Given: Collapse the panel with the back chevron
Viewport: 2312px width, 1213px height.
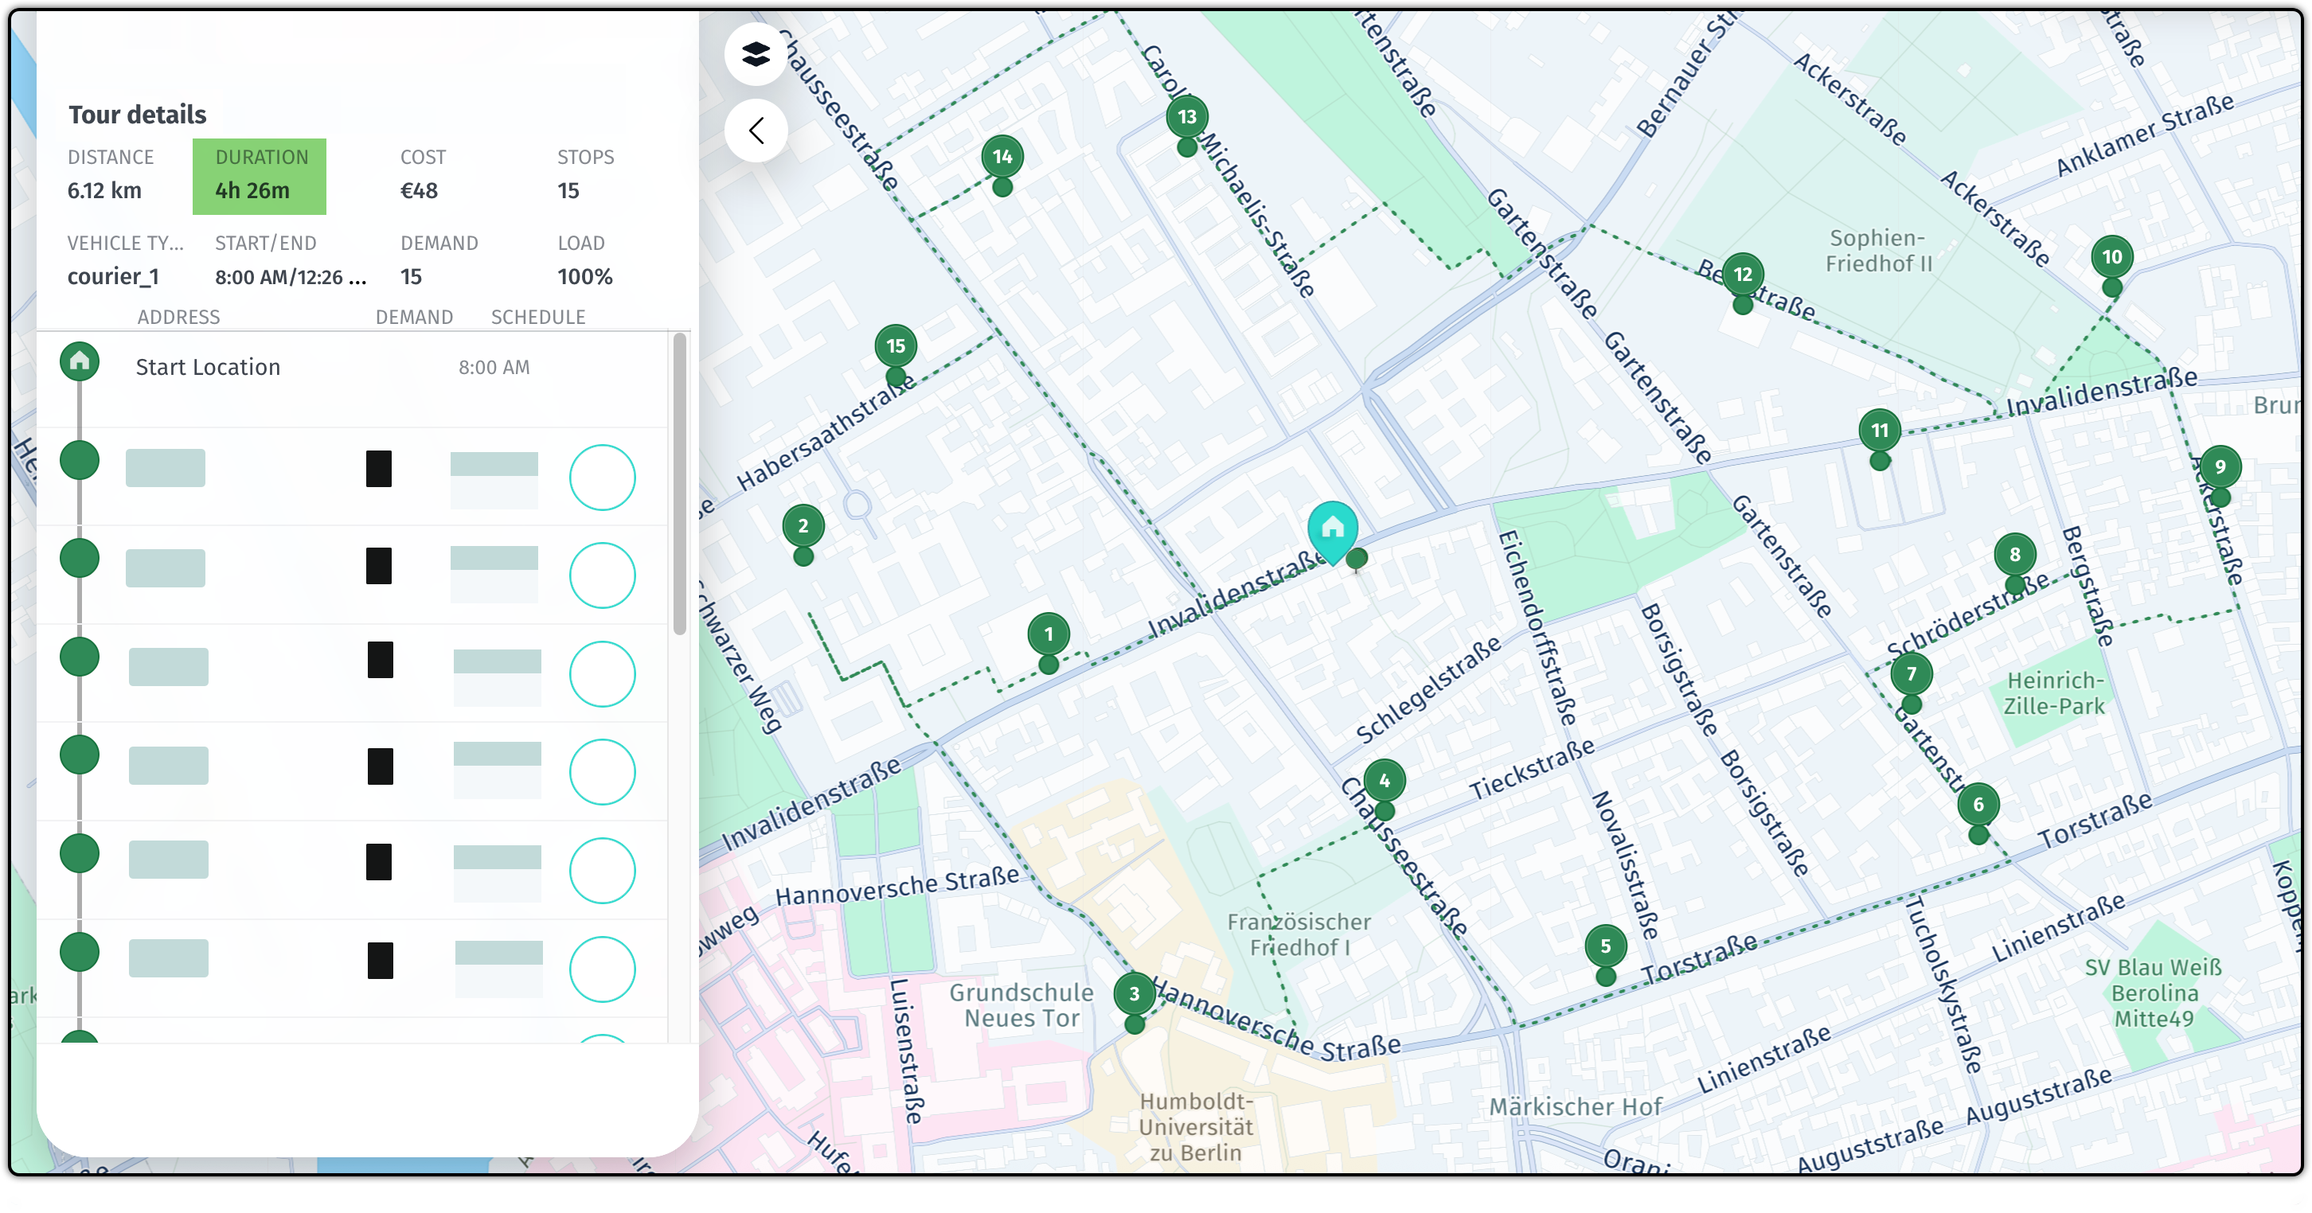Looking at the screenshot, I should [755, 130].
